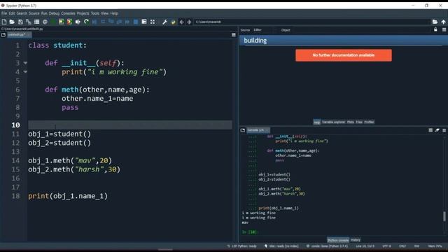
Task: Open the Help Source dropdown showing Editor
Action: tap(263, 29)
